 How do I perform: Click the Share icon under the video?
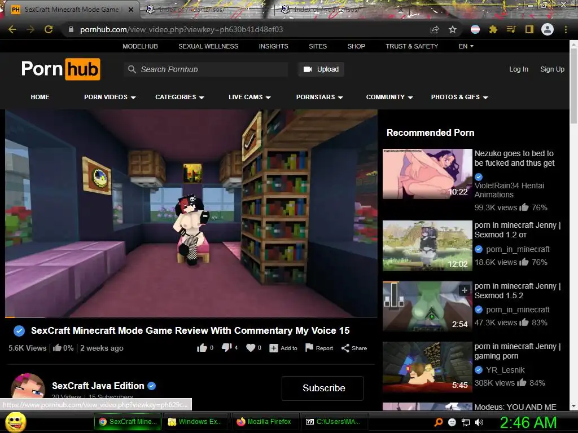(x=345, y=348)
